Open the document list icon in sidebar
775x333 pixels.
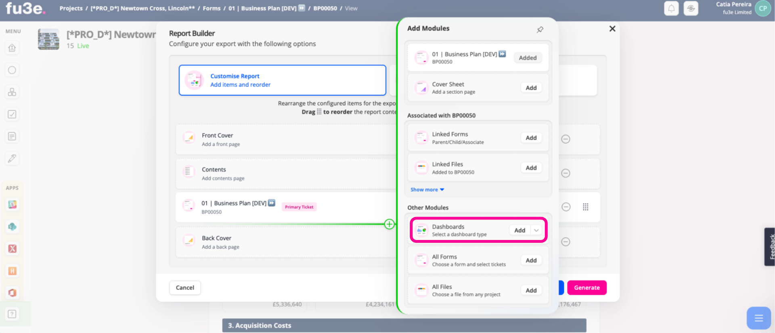pos(12,137)
